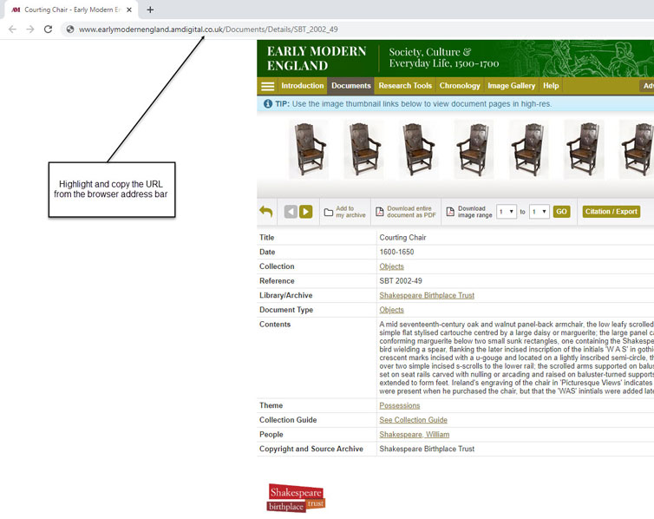The image size is (654, 519).
Task: Click the Shakespeare Birthplace Trust logo
Action: point(296,497)
